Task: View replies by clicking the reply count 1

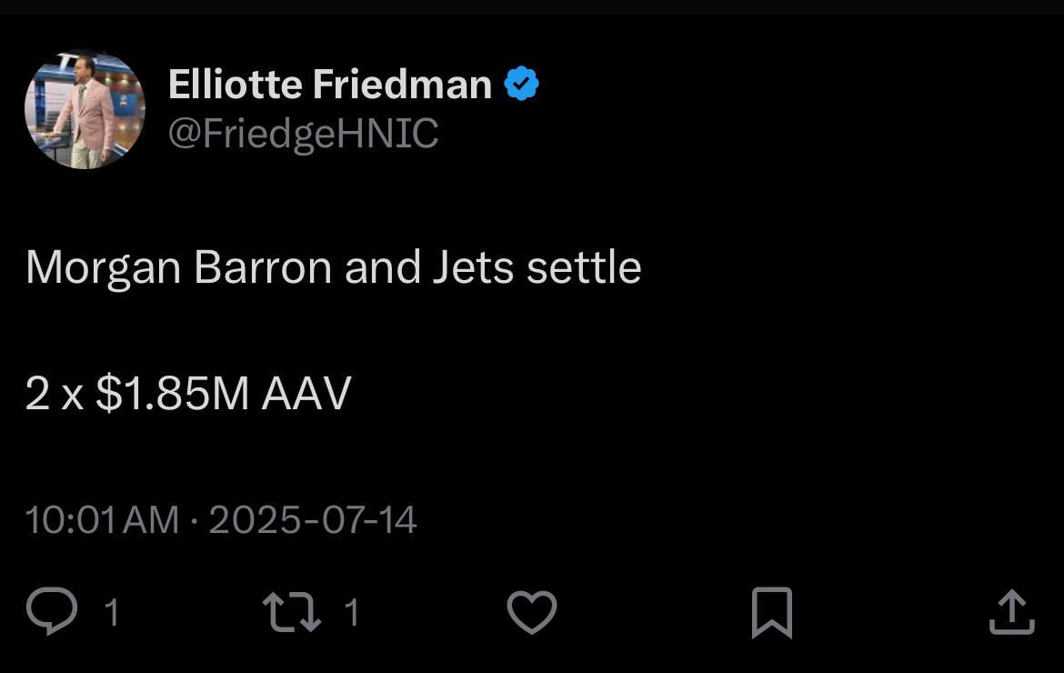Action: pyautogui.click(x=112, y=614)
